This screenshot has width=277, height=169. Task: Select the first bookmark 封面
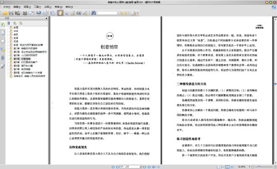16,27
